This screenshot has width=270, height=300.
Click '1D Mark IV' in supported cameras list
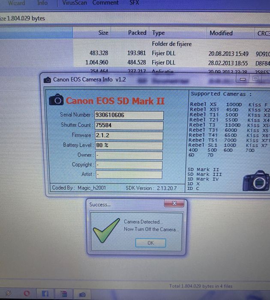tap(204, 179)
